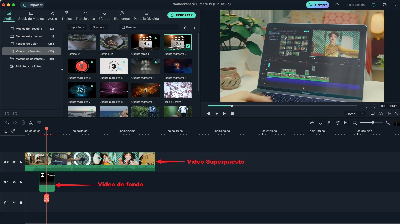The width and height of the screenshot is (400, 224).
Task: Lock video track 2
Action: click(21, 162)
